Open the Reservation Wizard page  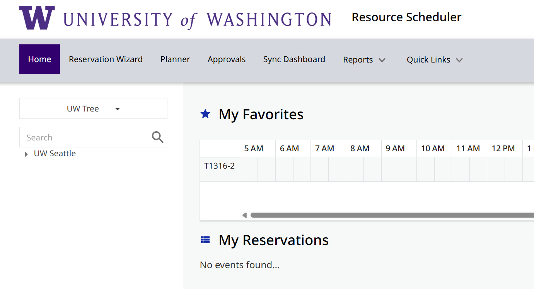106,59
